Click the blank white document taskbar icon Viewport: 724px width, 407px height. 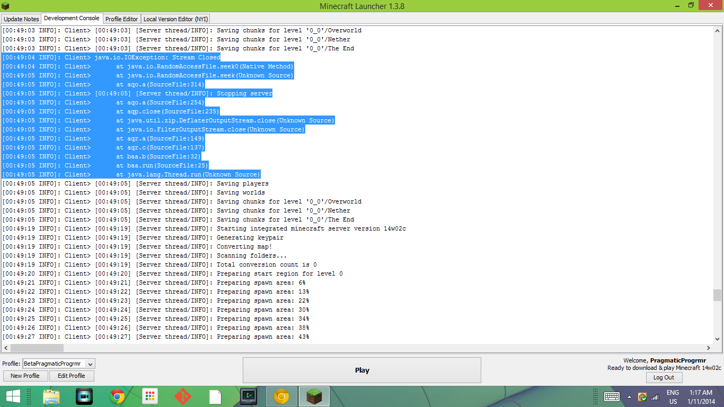coord(215,396)
